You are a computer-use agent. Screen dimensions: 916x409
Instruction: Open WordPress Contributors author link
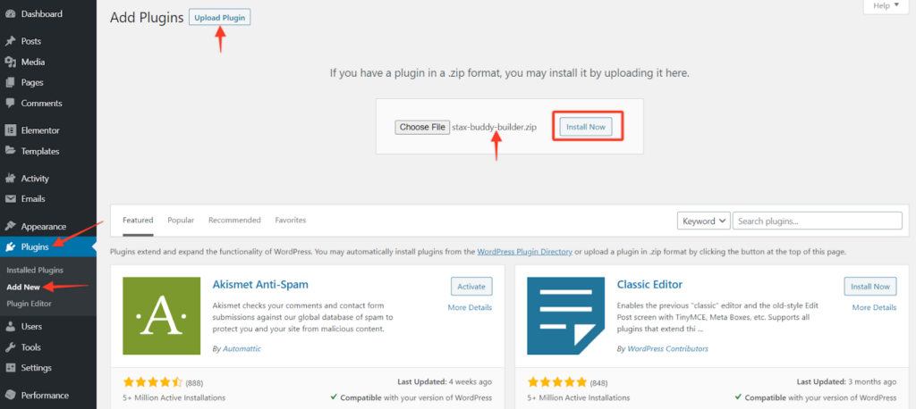point(667,349)
